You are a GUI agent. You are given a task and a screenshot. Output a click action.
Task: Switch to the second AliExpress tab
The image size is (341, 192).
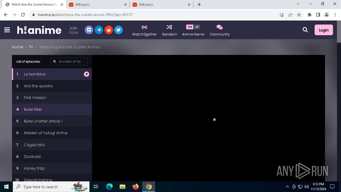(161, 5)
